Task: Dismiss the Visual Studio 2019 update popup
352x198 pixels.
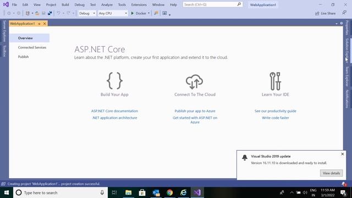Action: coord(342,154)
